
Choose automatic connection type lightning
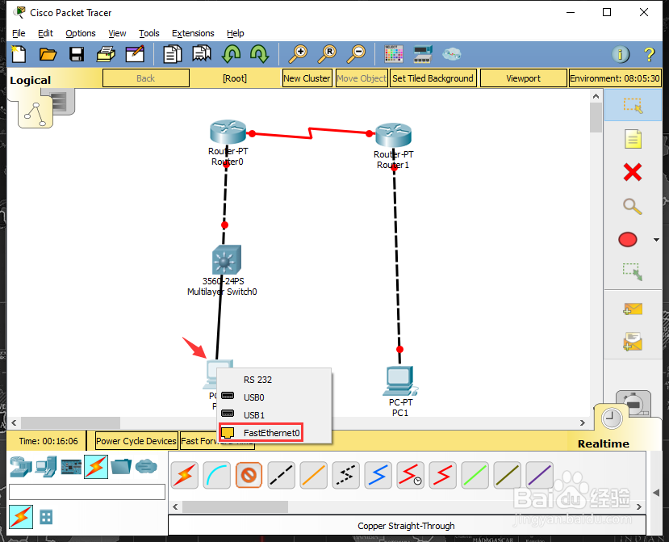pos(184,475)
